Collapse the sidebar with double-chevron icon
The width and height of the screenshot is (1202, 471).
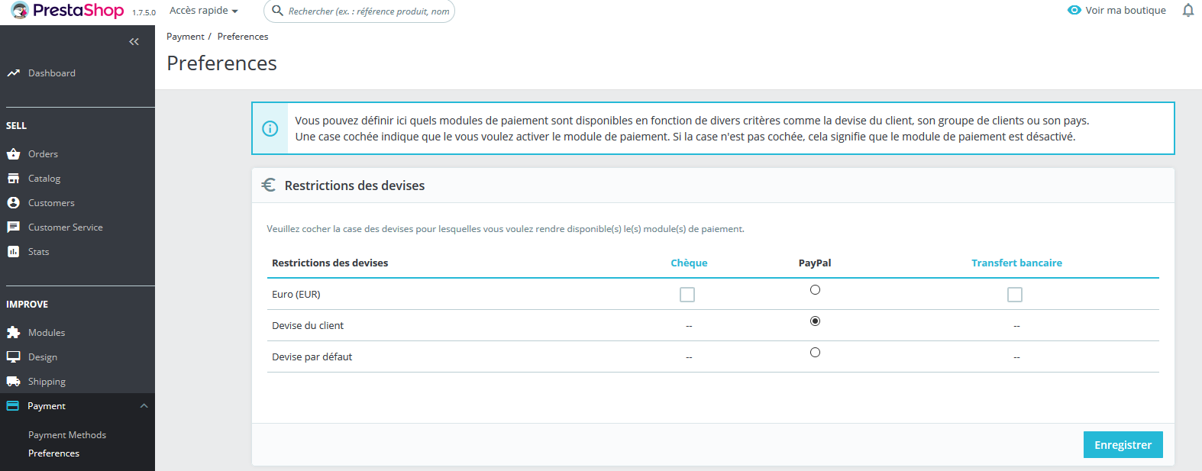pyautogui.click(x=134, y=42)
